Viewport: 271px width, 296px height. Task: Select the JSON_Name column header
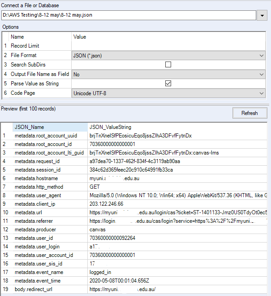tap(29, 127)
